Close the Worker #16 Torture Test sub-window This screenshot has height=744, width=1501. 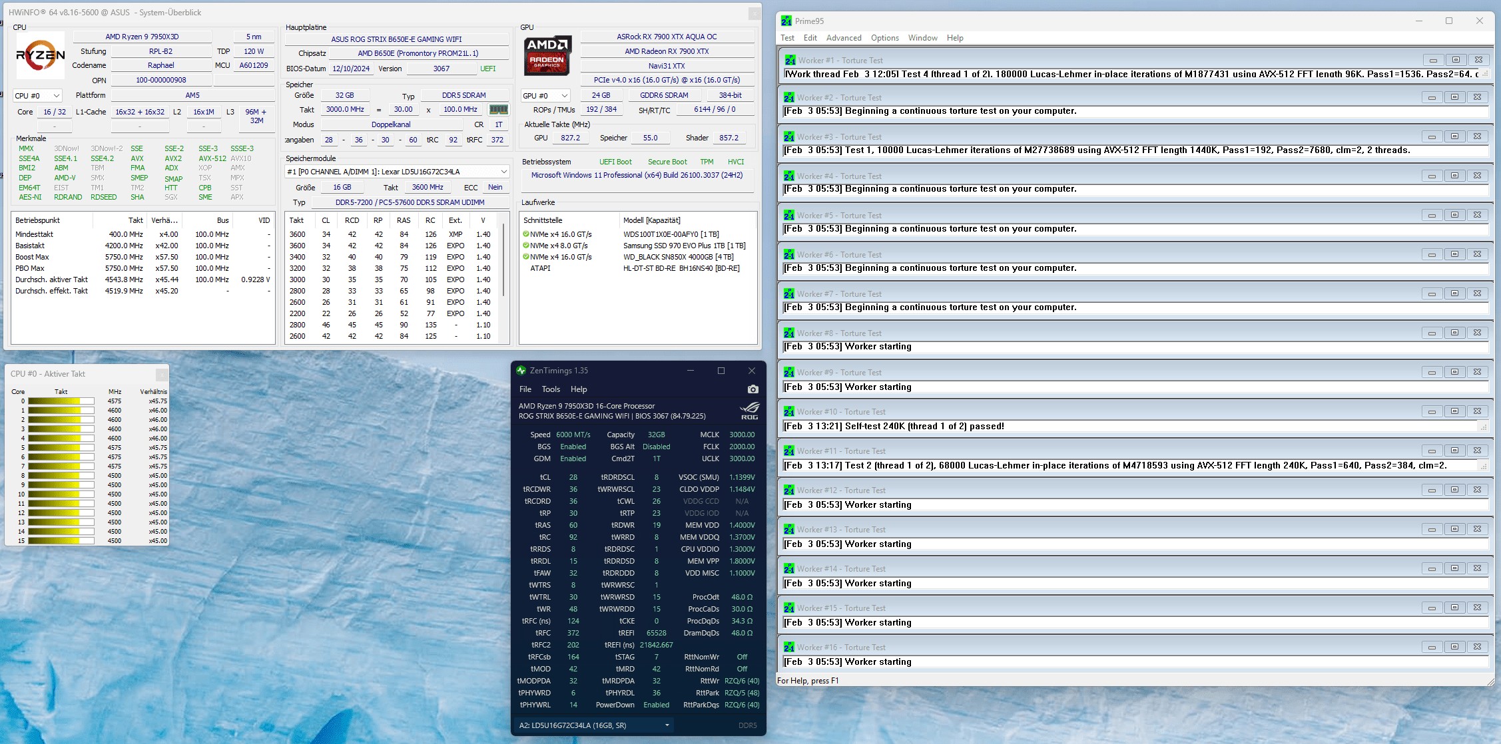point(1478,647)
